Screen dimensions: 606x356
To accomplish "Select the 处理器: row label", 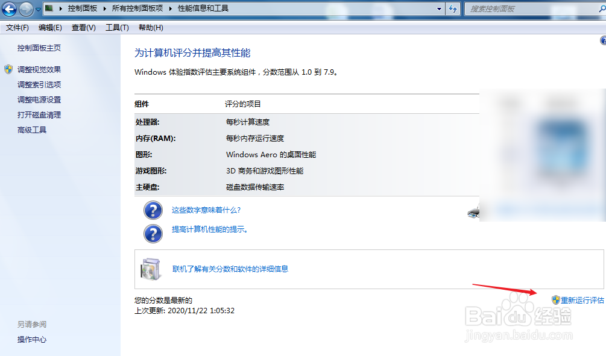I will click(x=147, y=122).
